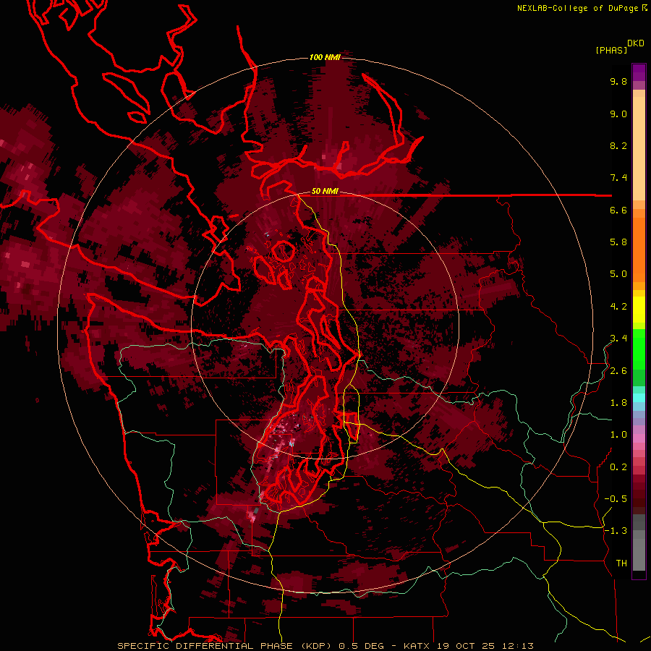Click the yellow band of the color scale

pos(639,310)
